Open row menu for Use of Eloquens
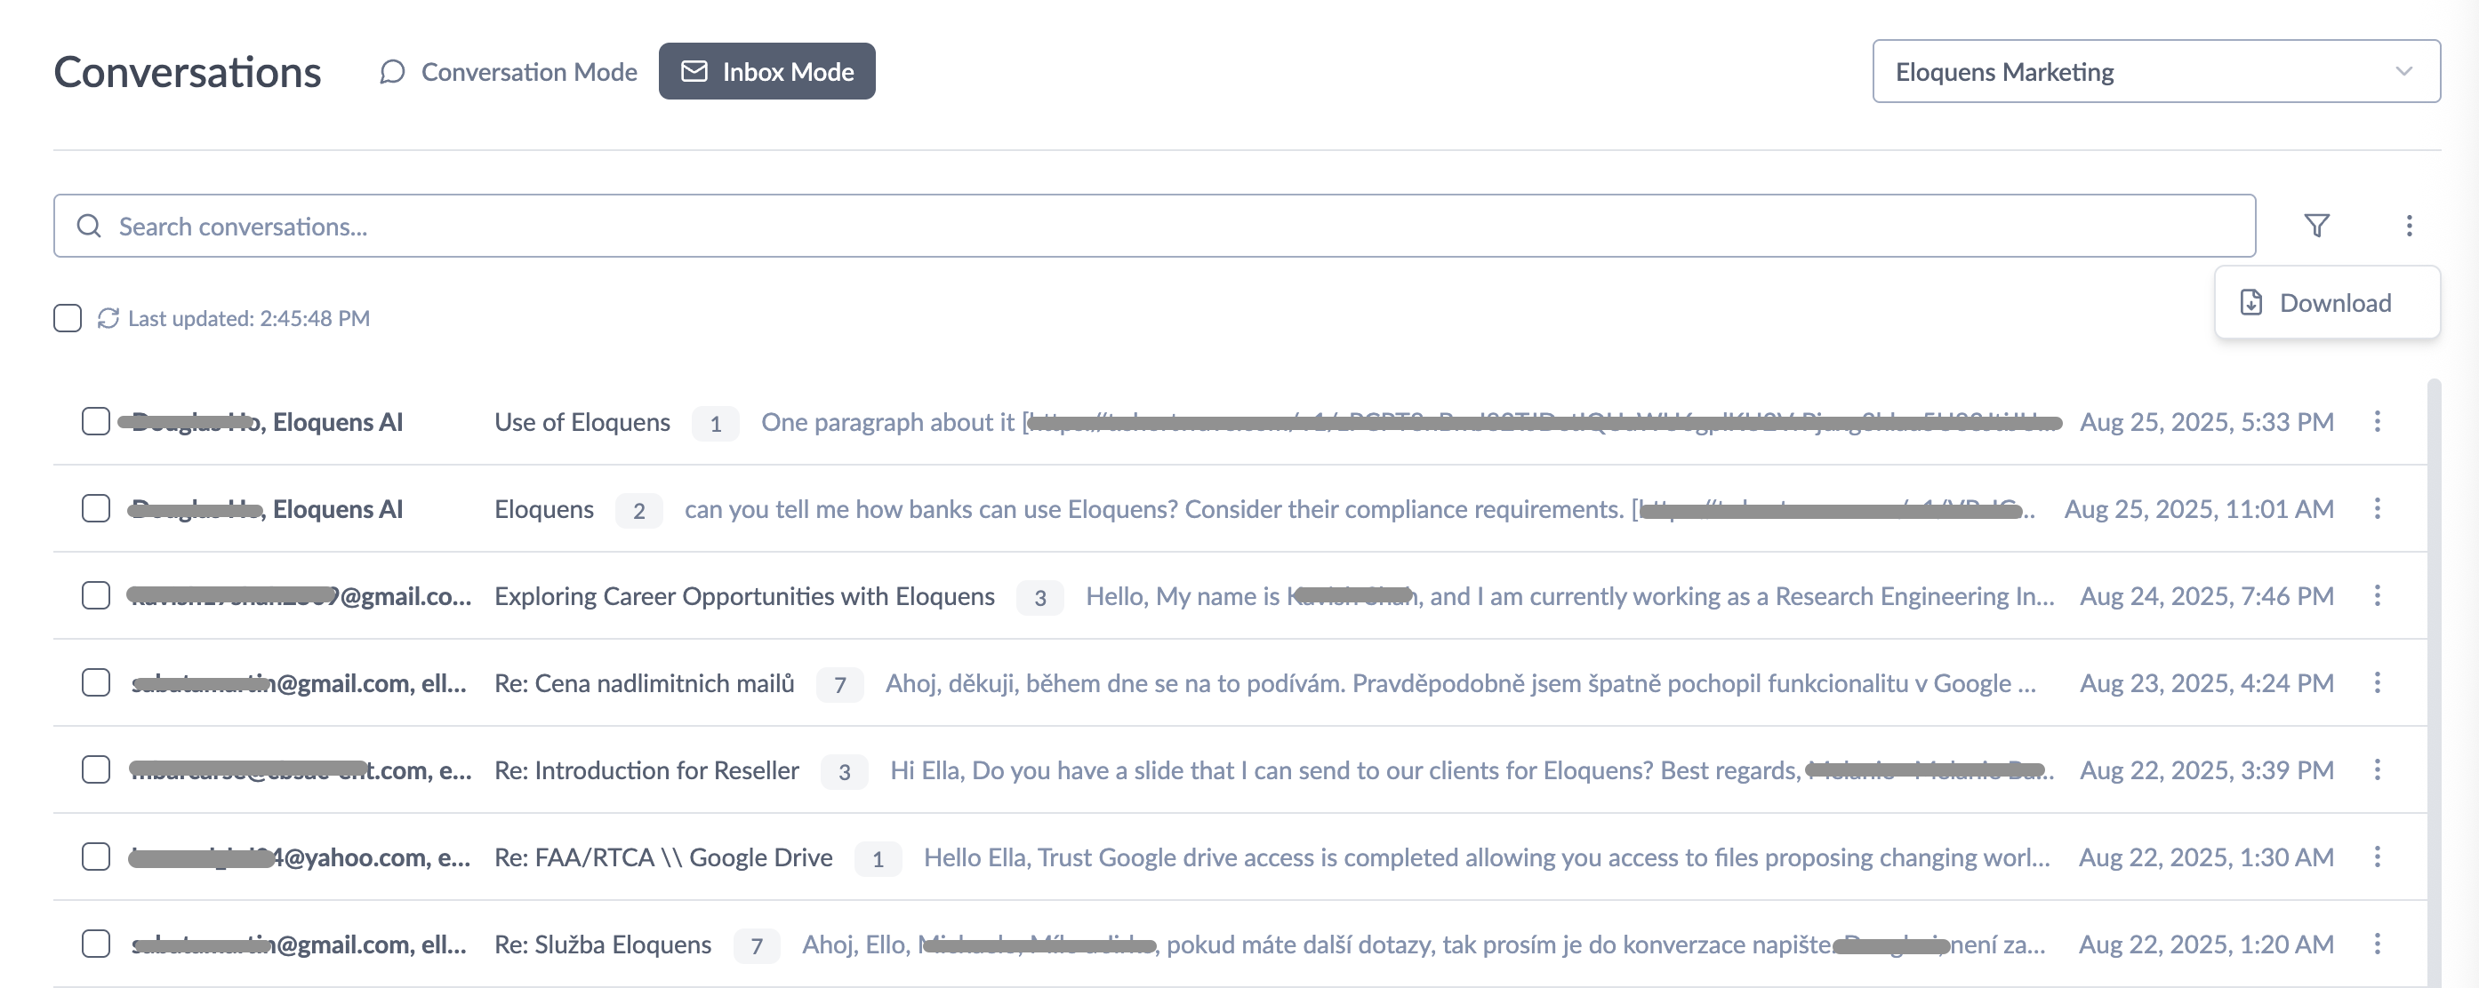 pos(2377,421)
